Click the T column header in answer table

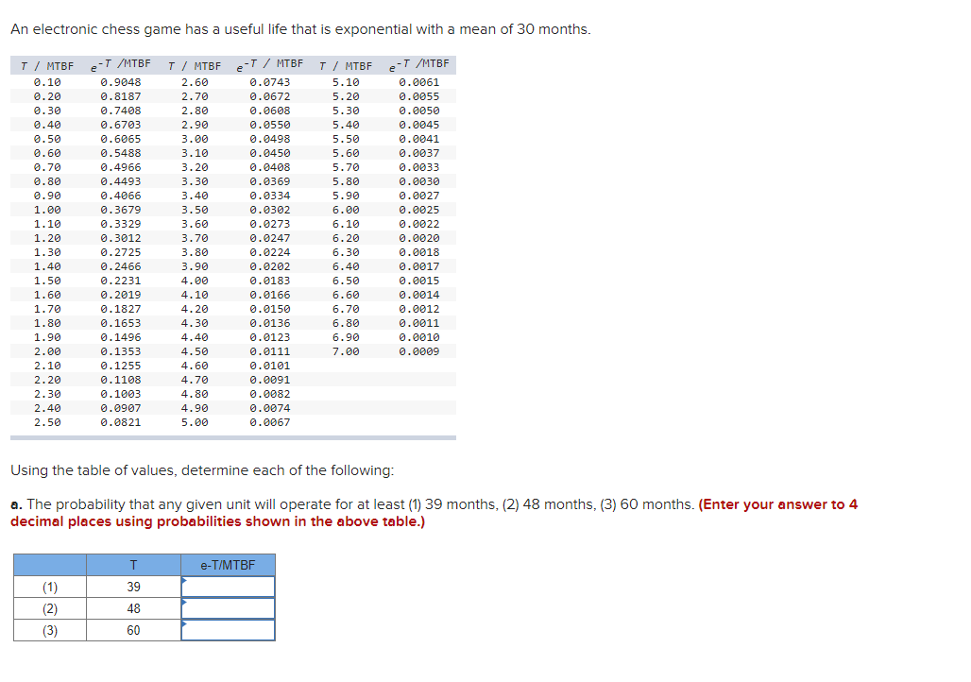tap(134, 565)
